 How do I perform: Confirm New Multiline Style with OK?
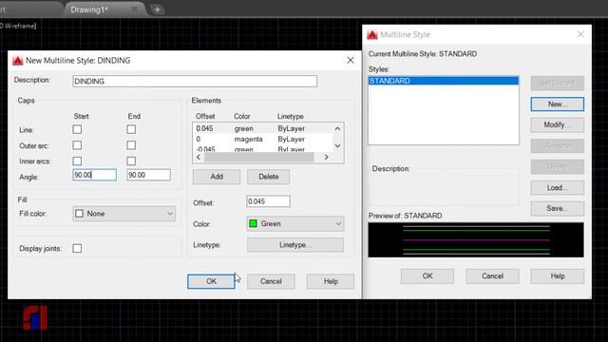211,281
